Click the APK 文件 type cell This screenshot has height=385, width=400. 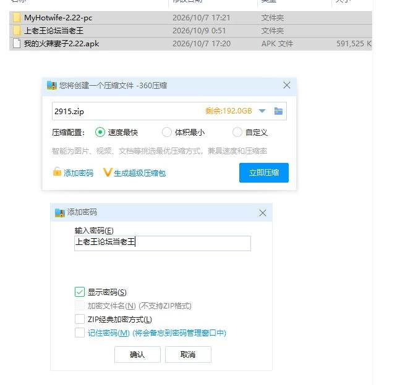(x=278, y=44)
